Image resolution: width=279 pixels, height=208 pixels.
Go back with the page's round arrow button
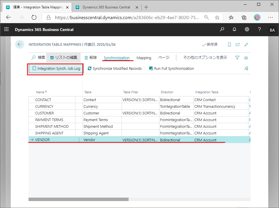click(19, 44)
